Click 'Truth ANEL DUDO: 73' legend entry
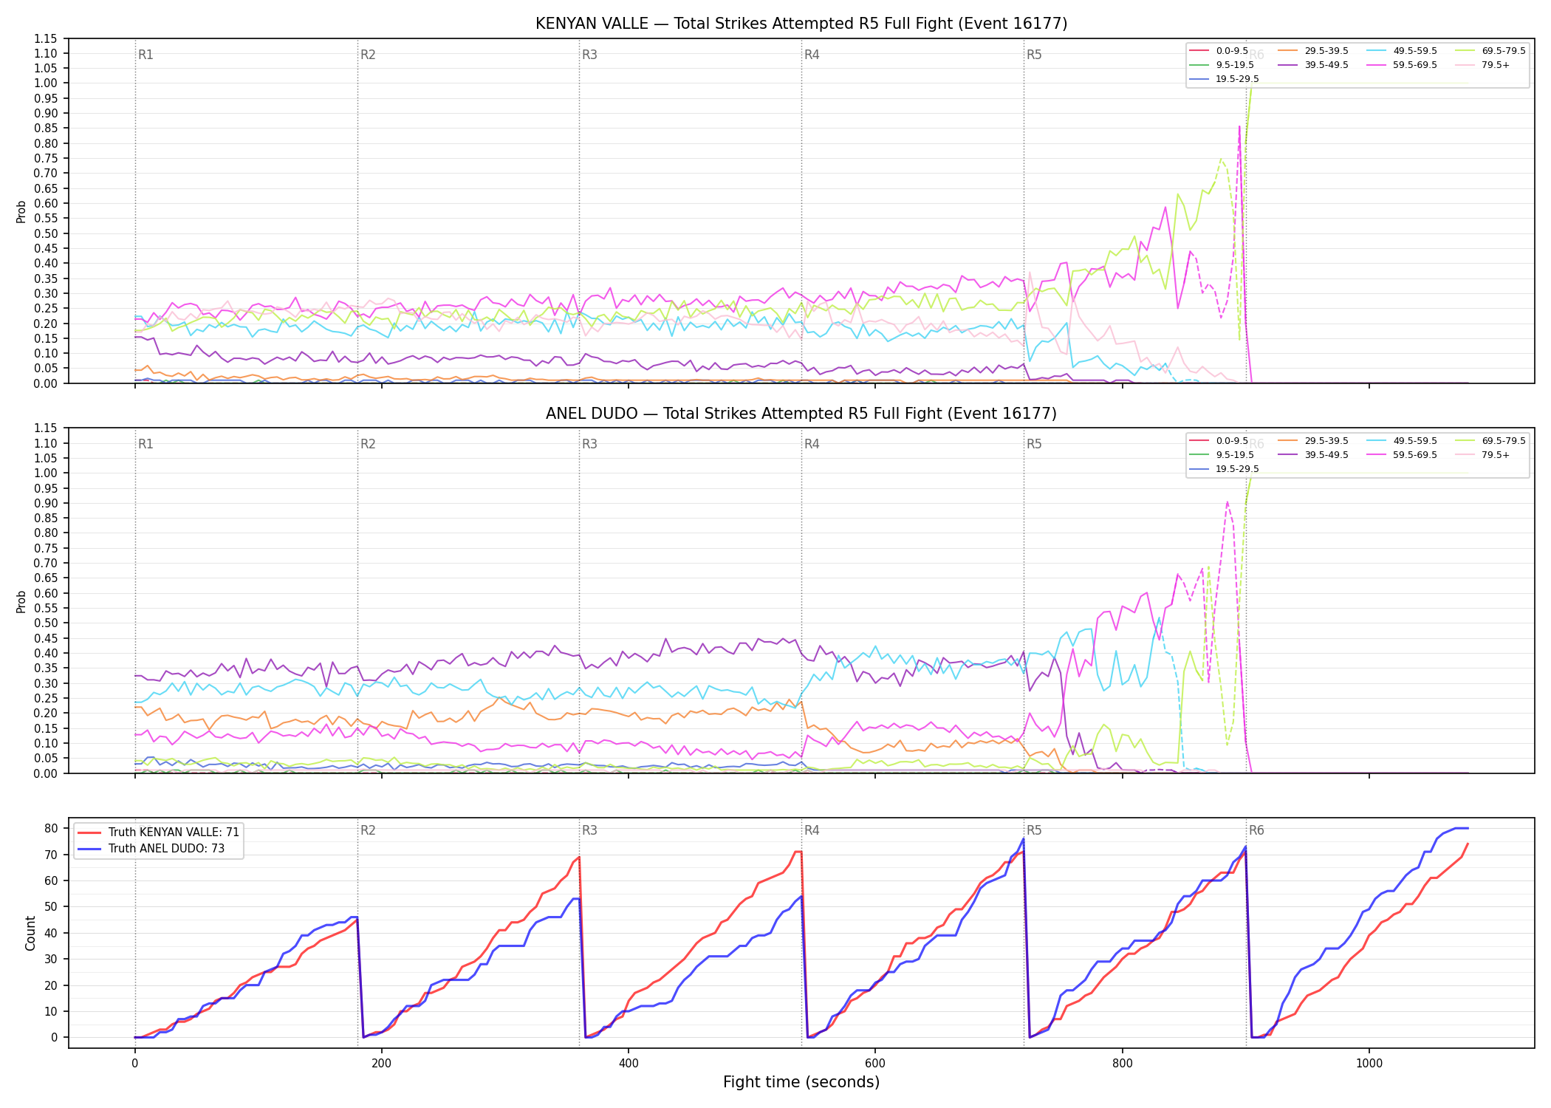 pyautogui.click(x=166, y=849)
